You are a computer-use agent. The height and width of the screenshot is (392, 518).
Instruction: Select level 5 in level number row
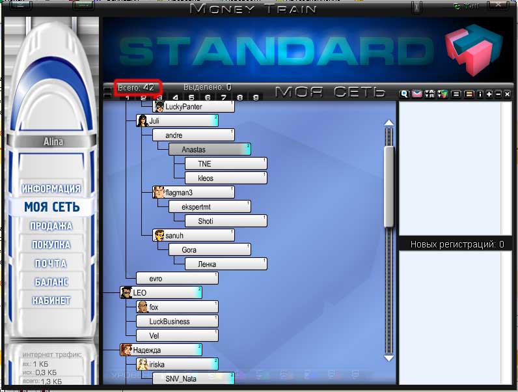pyautogui.click(x=191, y=98)
